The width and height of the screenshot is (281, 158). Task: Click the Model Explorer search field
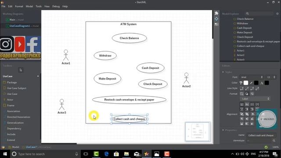tap(259, 14)
